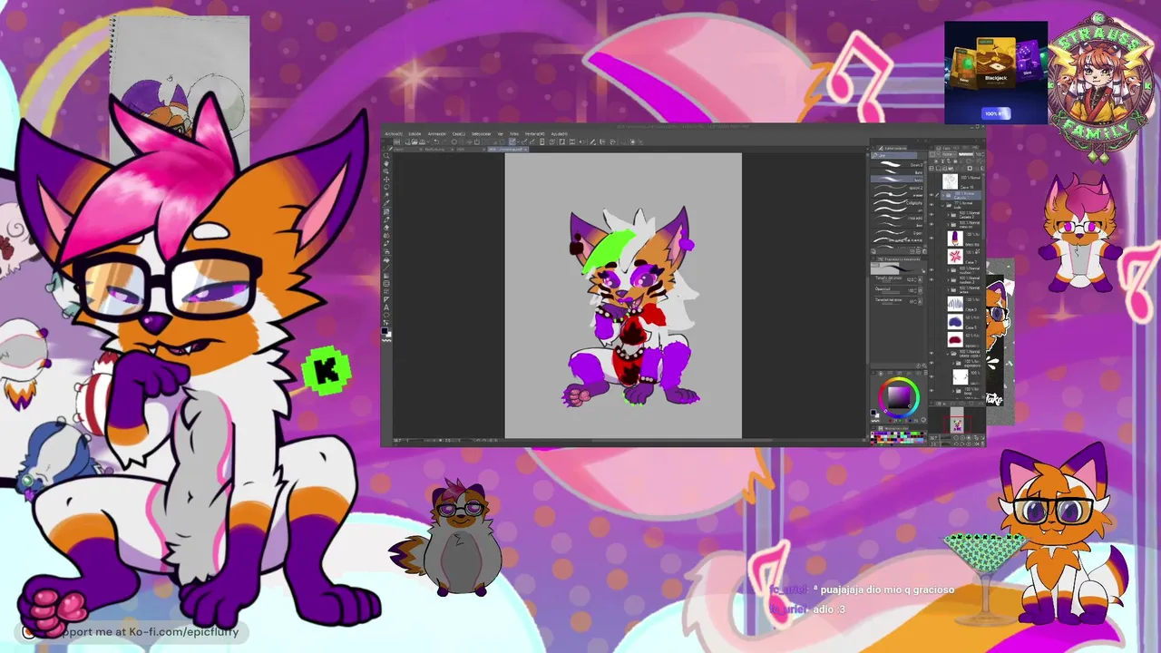Pick a color in the color wheel square
The image size is (1161, 653).
tap(898, 396)
